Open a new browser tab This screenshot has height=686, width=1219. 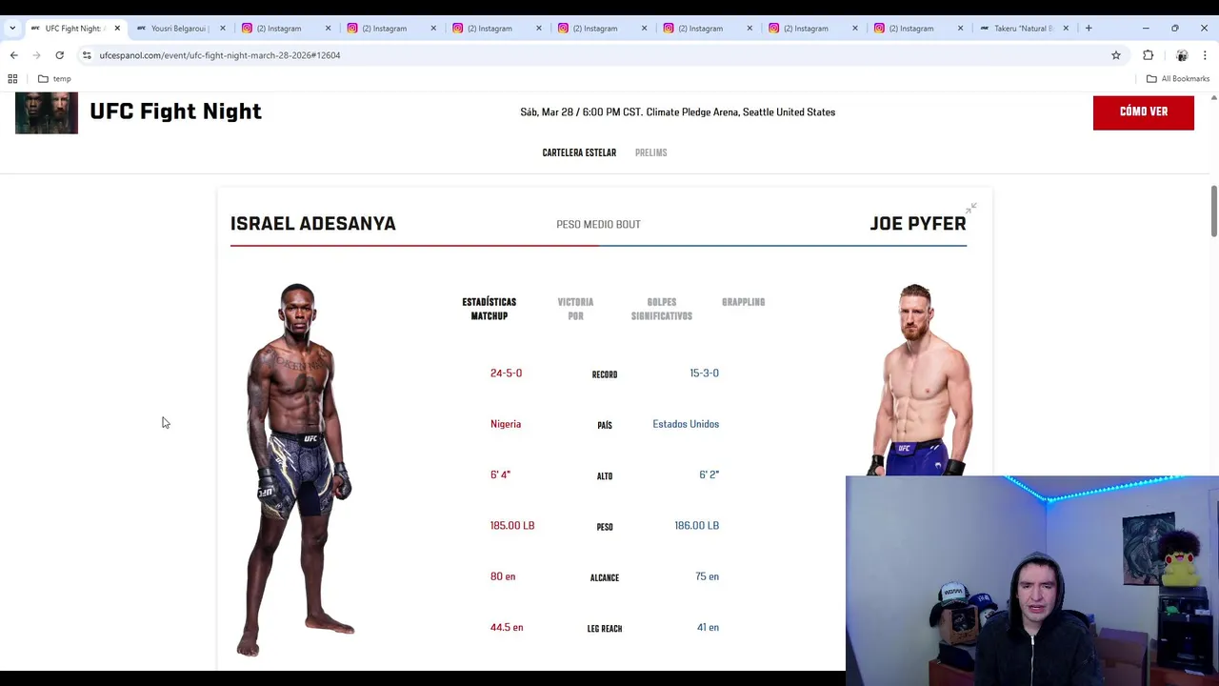1089,28
